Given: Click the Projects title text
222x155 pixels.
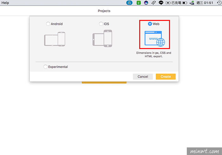Looking at the screenshot, I should pyautogui.click(x=104, y=11).
